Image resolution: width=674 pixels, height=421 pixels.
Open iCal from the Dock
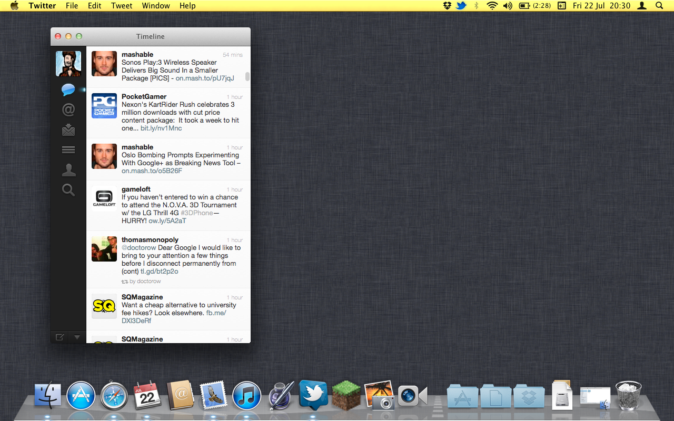coord(147,396)
